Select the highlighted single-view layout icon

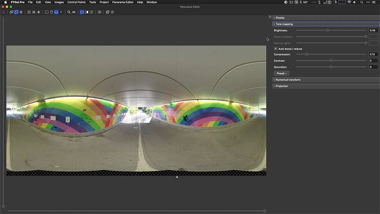point(82,12)
